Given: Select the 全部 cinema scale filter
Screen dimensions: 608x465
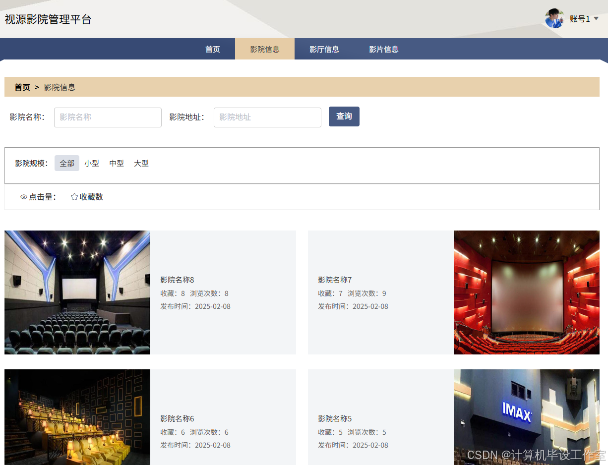Looking at the screenshot, I should (67, 163).
